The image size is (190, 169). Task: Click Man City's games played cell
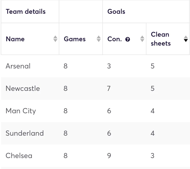[x=66, y=111]
